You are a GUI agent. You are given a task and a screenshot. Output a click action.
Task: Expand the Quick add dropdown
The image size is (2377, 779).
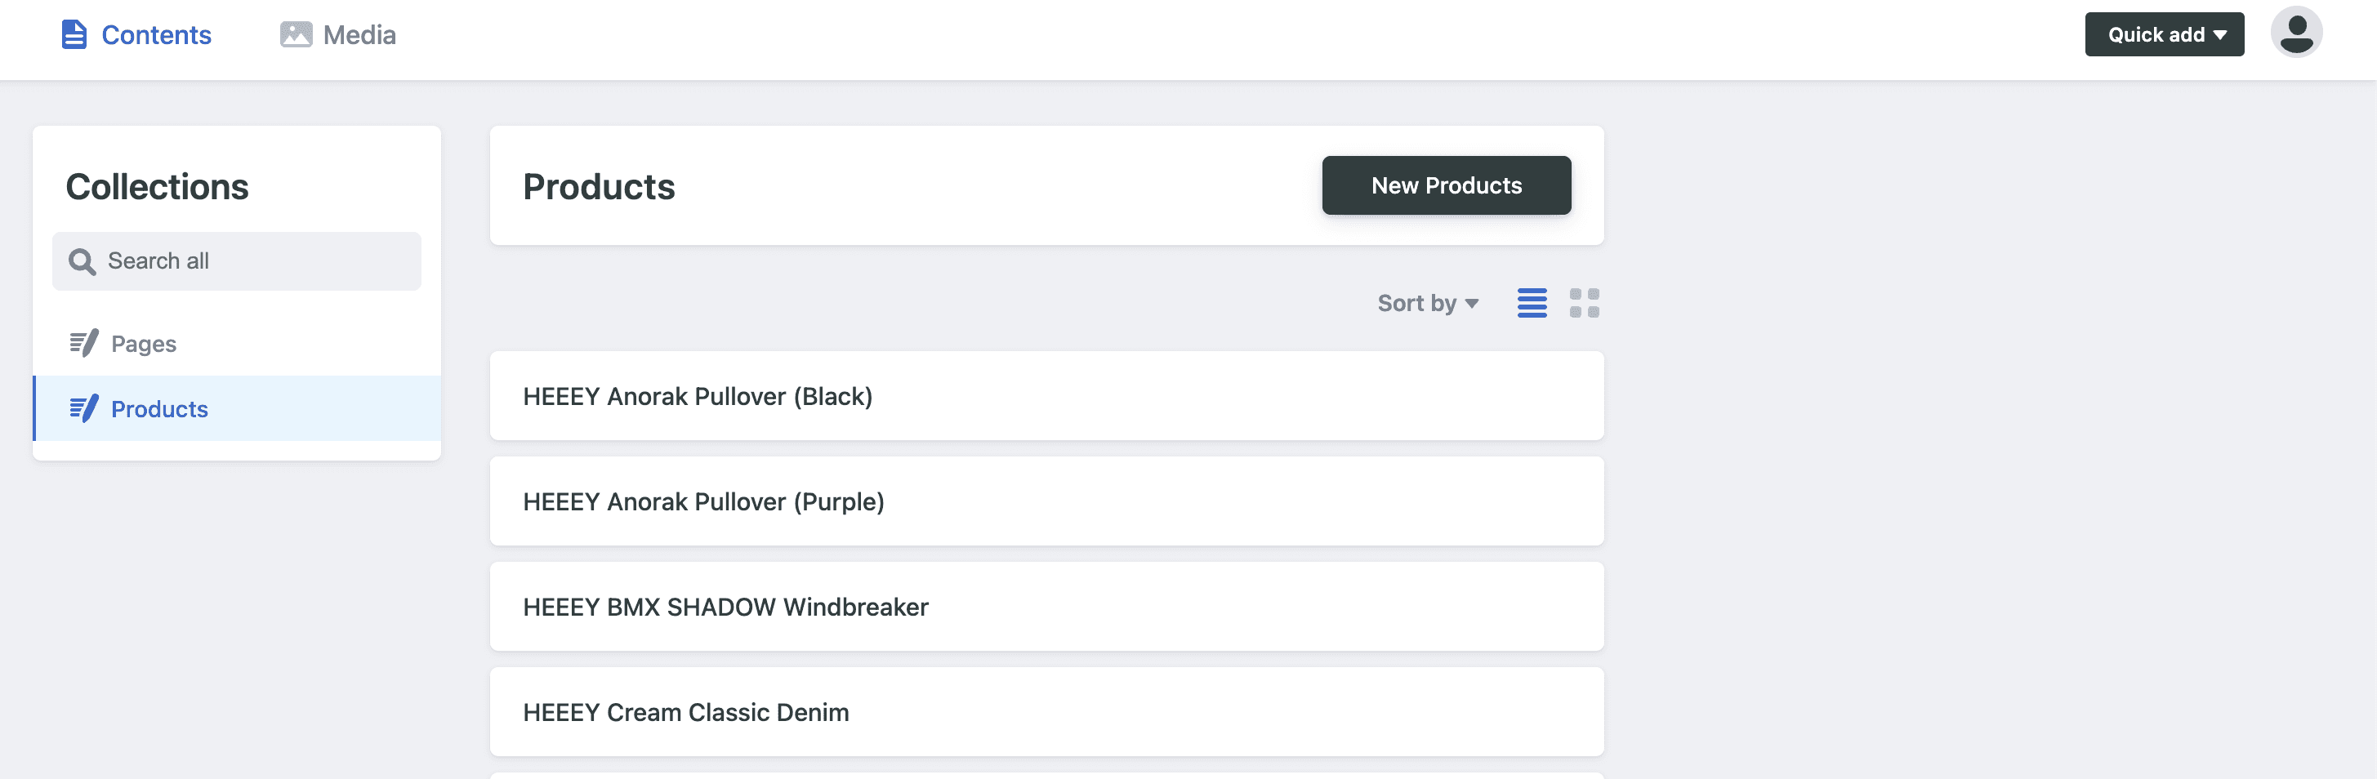2165,33
